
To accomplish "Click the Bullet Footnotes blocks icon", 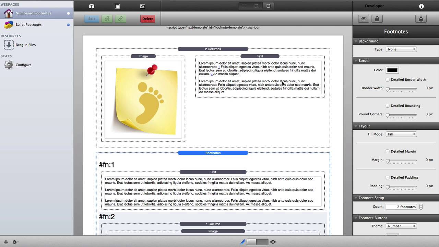I will [x=9, y=25].
